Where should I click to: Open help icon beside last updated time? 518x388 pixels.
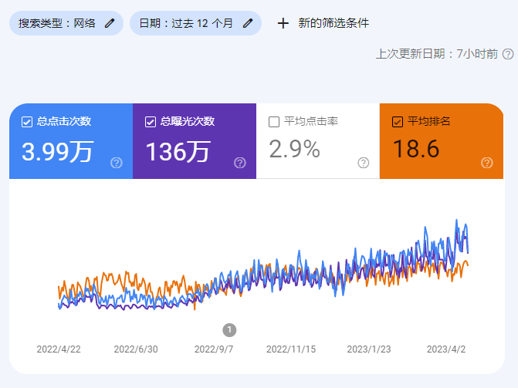point(508,54)
